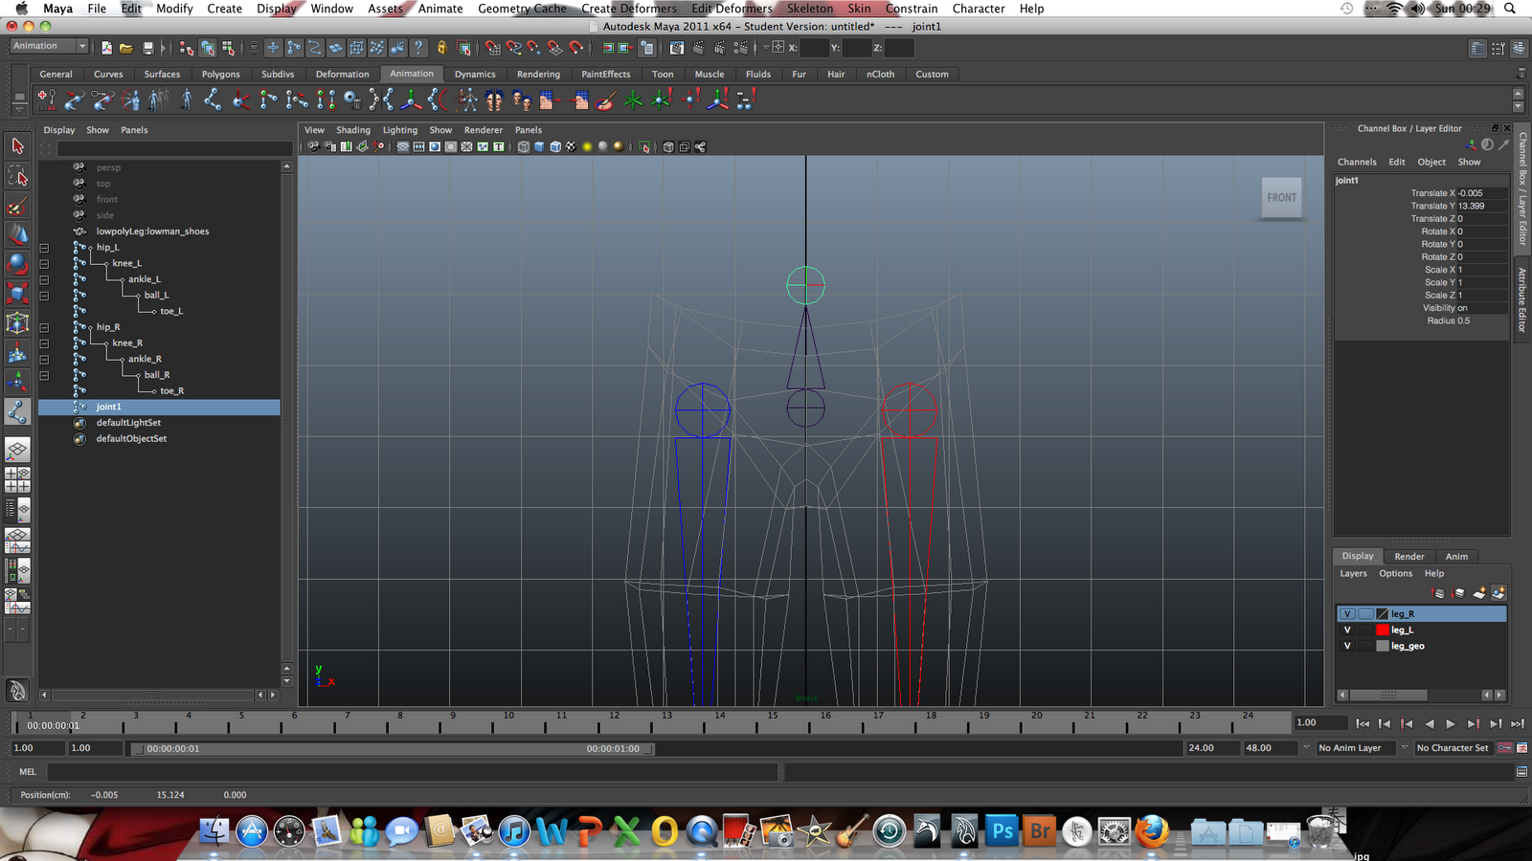1532x861 pixels.
Task: Toggle visibility V for the leg_geo layer
Action: (x=1347, y=646)
